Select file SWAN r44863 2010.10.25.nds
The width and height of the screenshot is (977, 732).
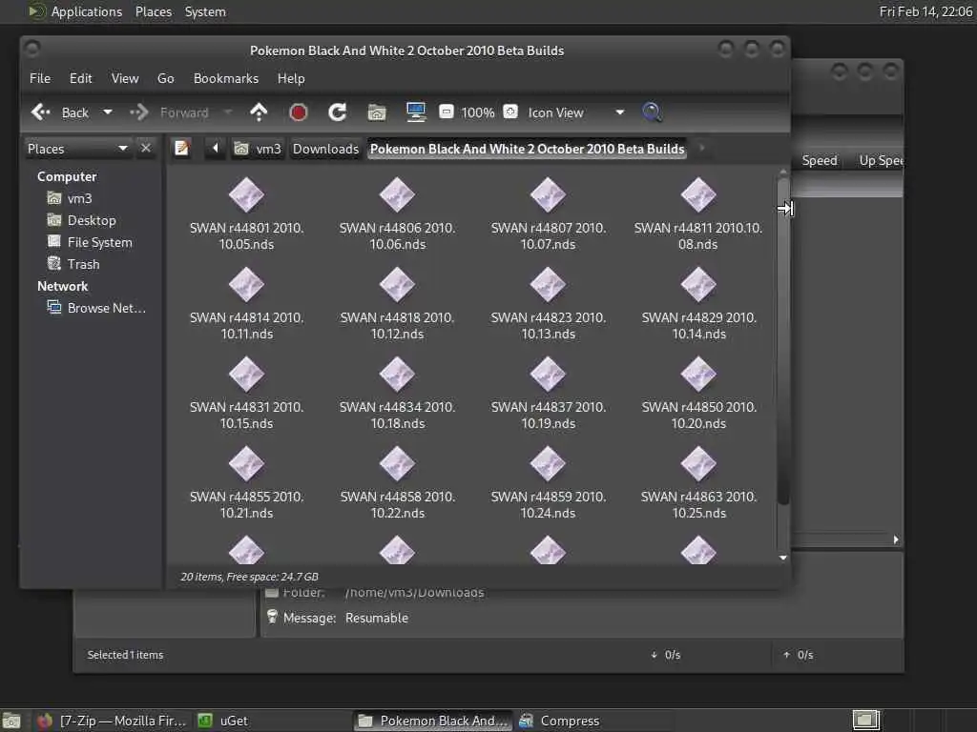coord(698,482)
